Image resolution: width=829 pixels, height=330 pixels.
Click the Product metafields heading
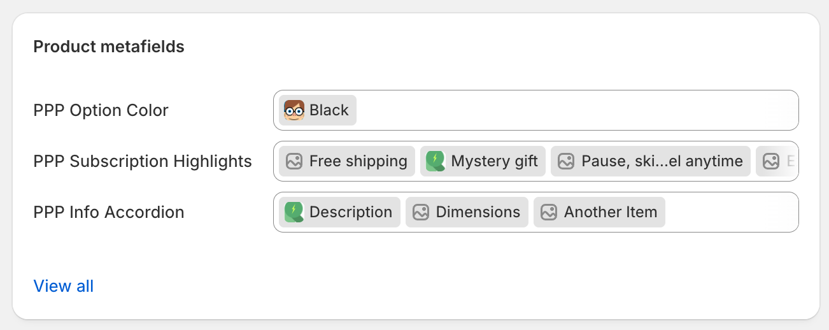[x=109, y=47]
